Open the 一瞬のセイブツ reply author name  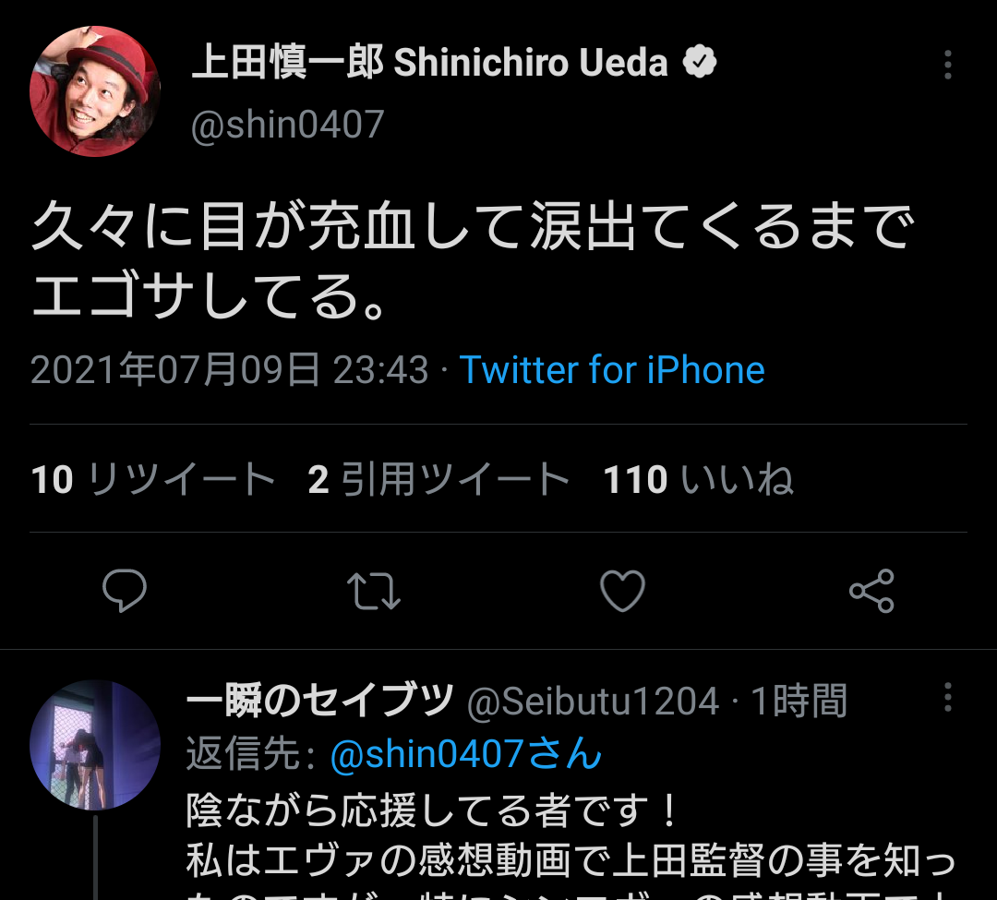pos(320,700)
